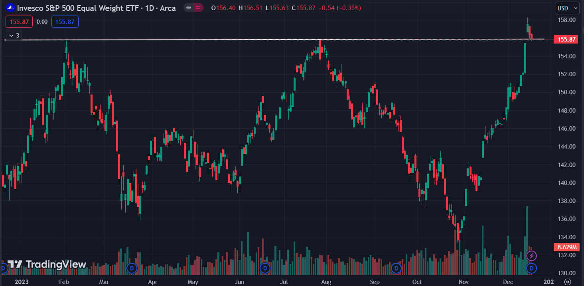Click the high value H156.51
Image resolution: width=584 pixels, height=286 pixels.
tap(250, 8)
